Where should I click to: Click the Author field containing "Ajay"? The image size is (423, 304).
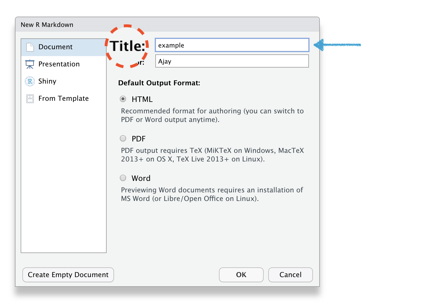[x=232, y=61]
